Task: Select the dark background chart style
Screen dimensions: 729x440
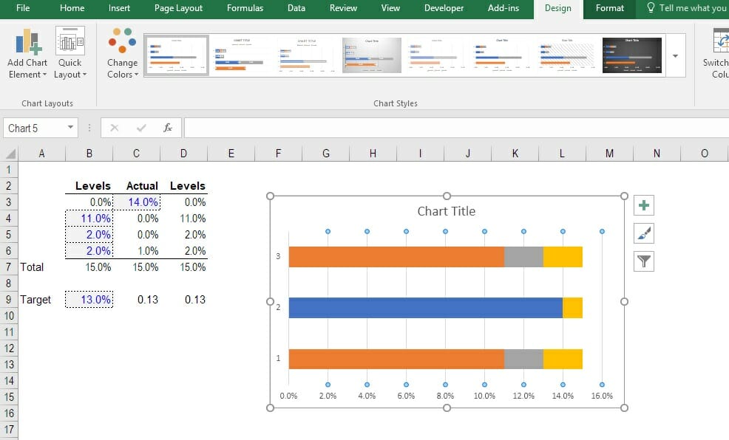Action: tap(631, 56)
